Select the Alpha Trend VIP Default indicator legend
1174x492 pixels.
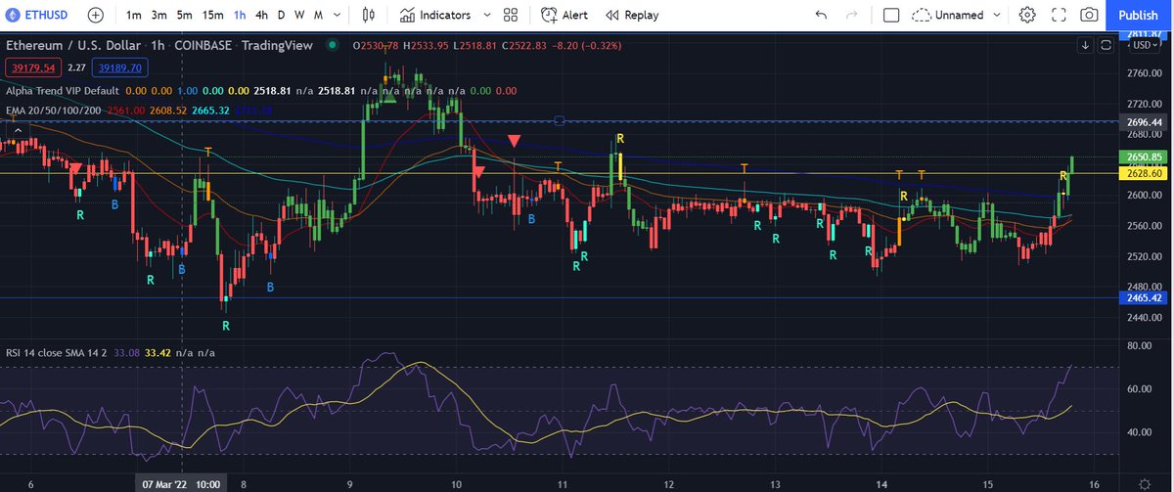click(x=61, y=90)
